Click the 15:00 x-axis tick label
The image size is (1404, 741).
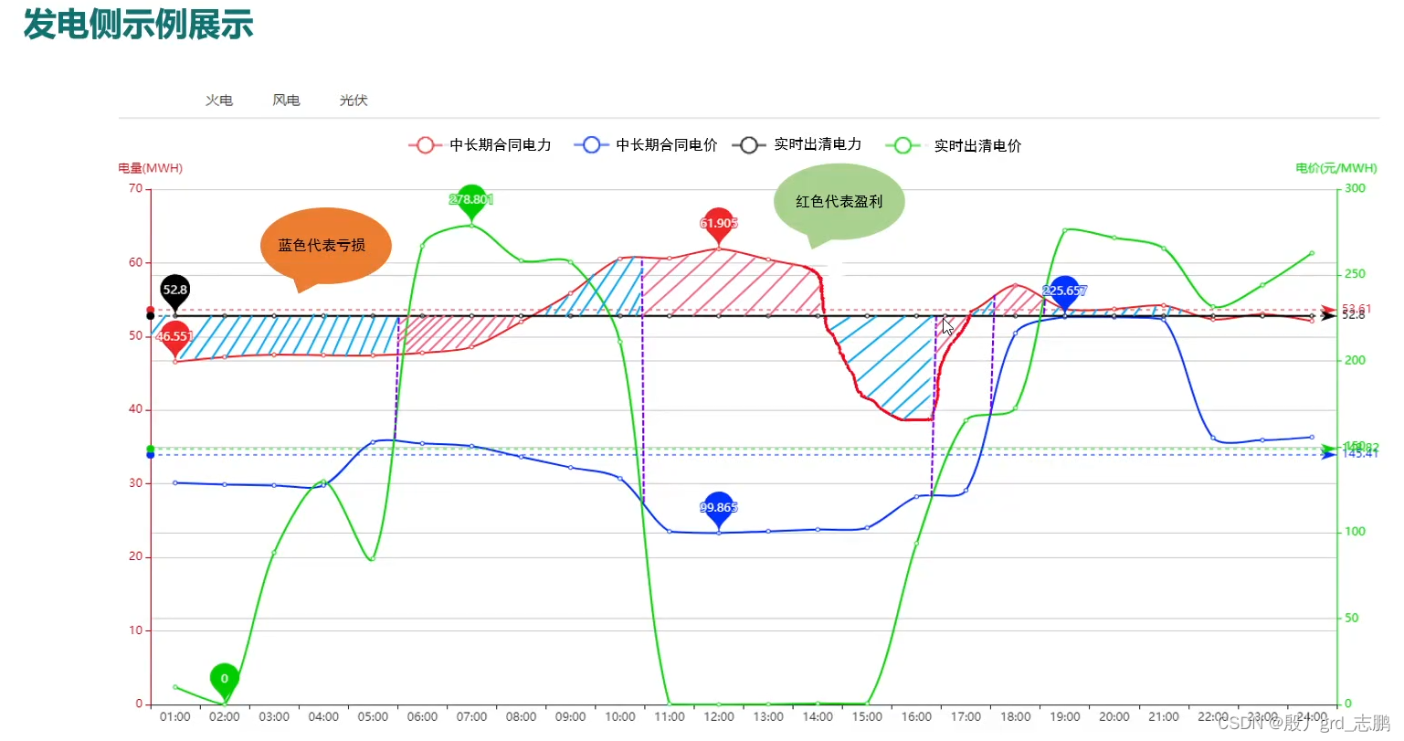pyautogui.click(x=867, y=717)
